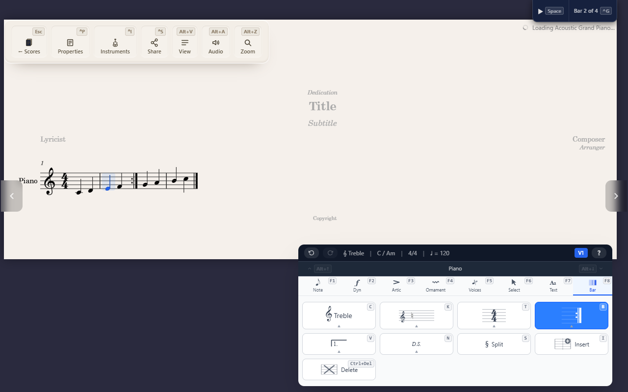Viewport: 628px width, 392px height.
Task: Switch to the Ornament tab
Action: pyautogui.click(x=436, y=286)
